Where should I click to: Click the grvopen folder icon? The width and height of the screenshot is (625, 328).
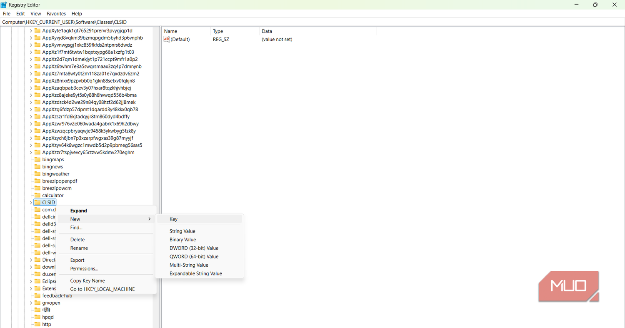37,303
